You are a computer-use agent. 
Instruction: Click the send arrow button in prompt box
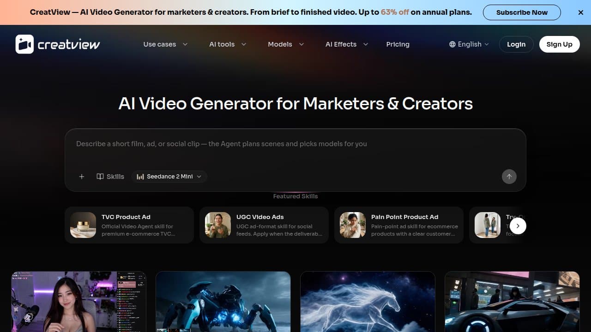509,177
